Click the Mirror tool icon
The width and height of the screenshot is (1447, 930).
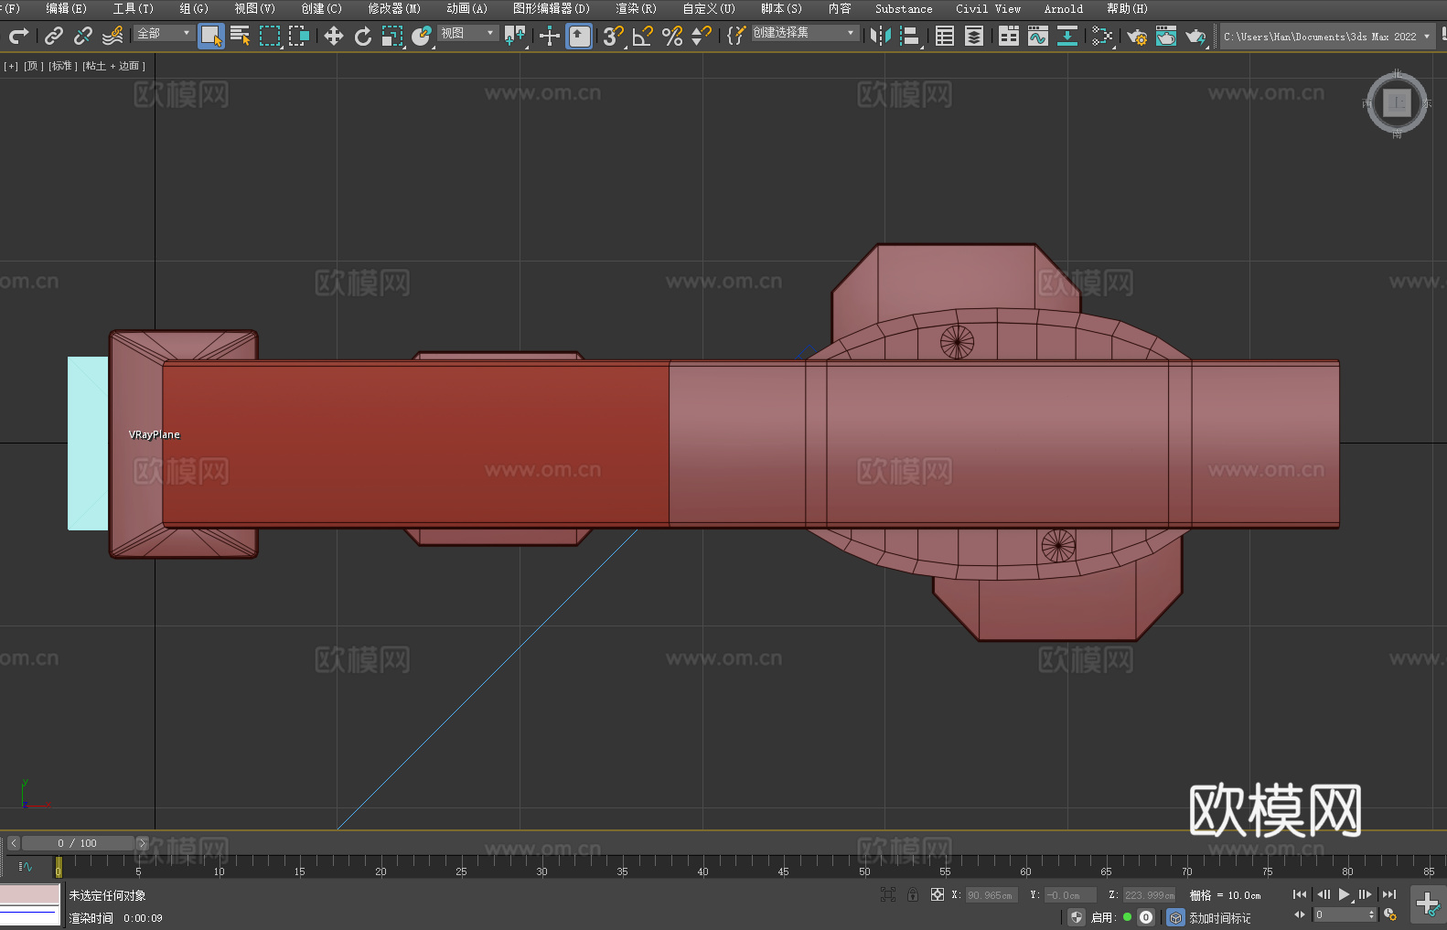pyautogui.click(x=880, y=36)
